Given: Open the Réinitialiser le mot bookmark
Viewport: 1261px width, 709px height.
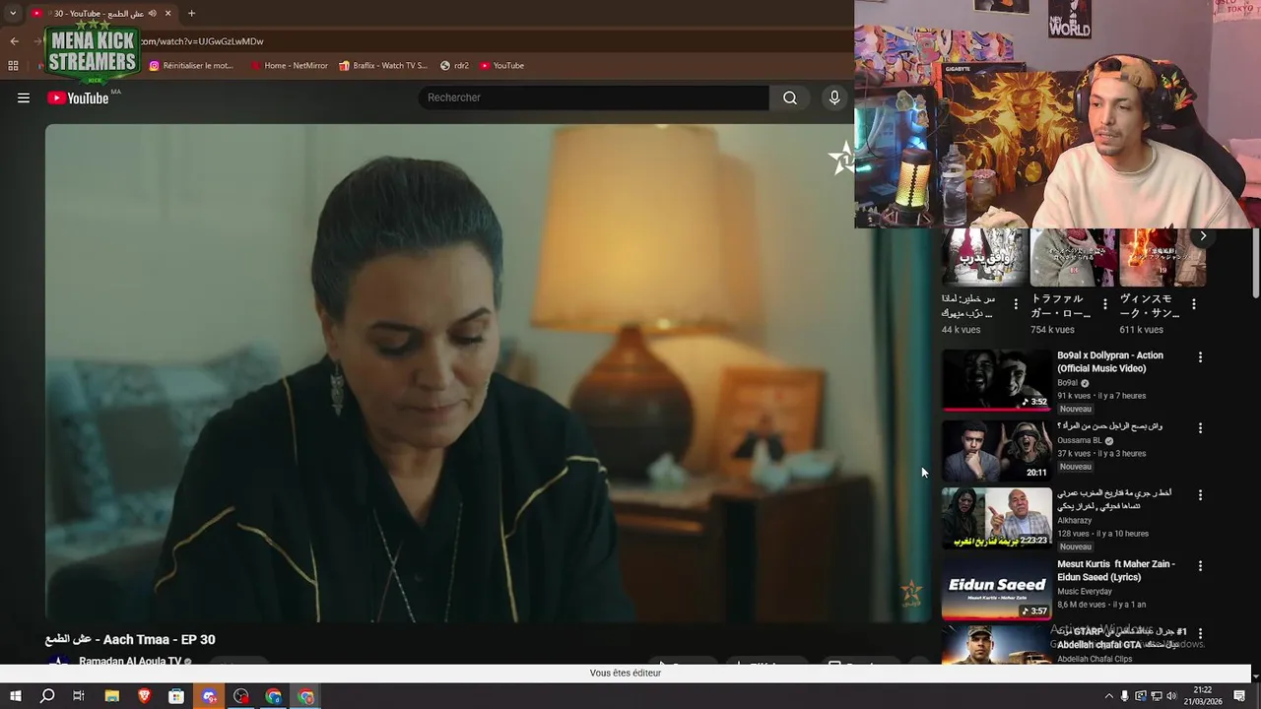Looking at the screenshot, I should [x=191, y=66].
